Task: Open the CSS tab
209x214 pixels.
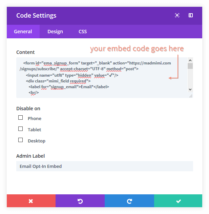Action: (x=83, y=32)
